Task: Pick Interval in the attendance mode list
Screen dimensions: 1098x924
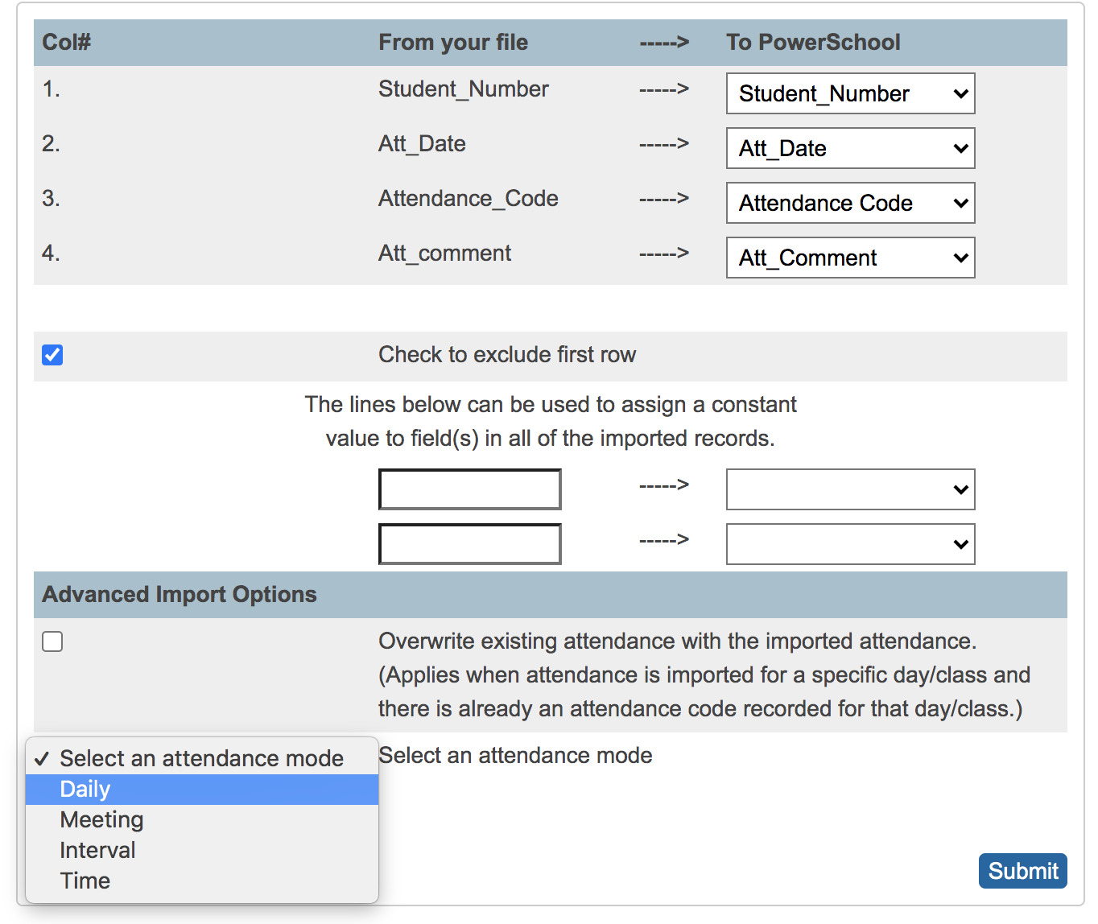Action: click(97, 851)
